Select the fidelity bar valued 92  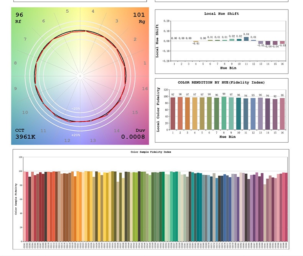[x=275, y=114]
